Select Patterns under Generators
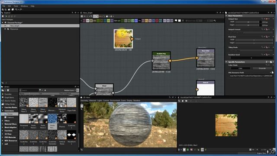Viewport: 277px width, 156px height. coord(10,117)
